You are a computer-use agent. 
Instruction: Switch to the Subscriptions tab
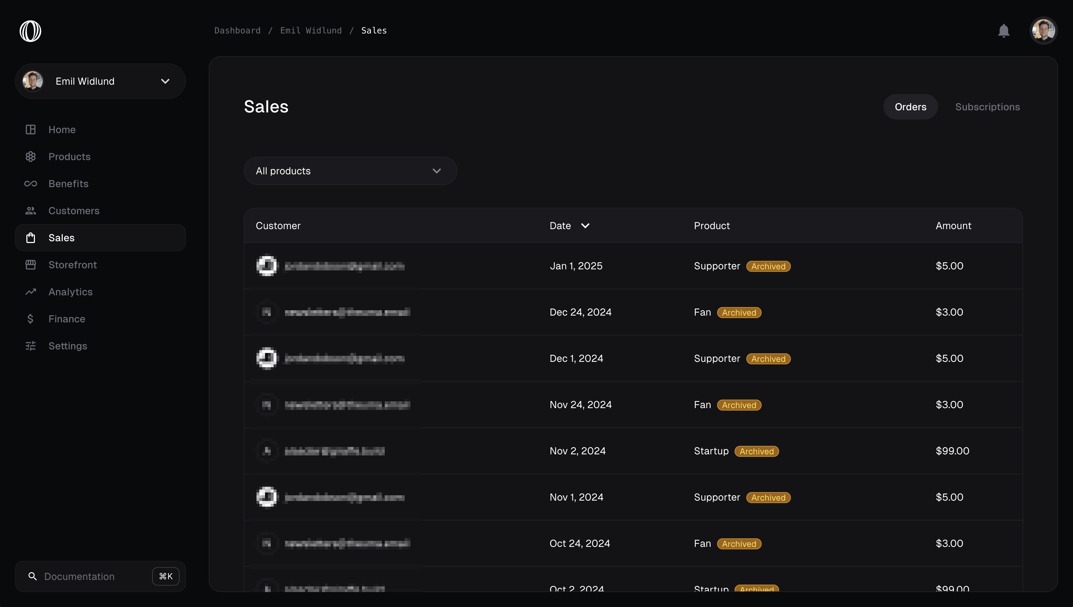(x=987, y=107)
